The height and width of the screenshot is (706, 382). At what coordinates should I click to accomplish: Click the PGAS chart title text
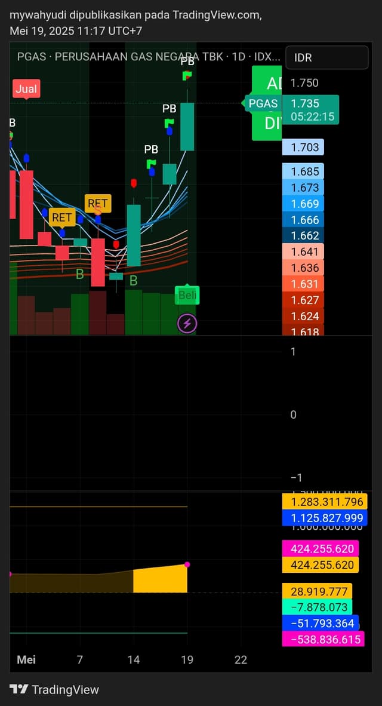149,57
